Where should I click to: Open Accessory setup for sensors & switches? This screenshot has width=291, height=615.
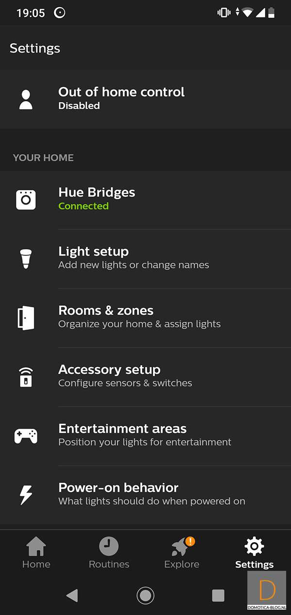[x=125, y=376]
